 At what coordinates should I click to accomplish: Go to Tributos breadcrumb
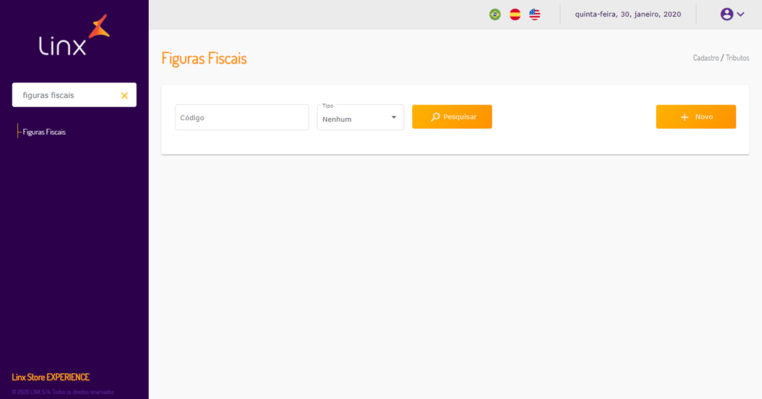coord(738,58)
